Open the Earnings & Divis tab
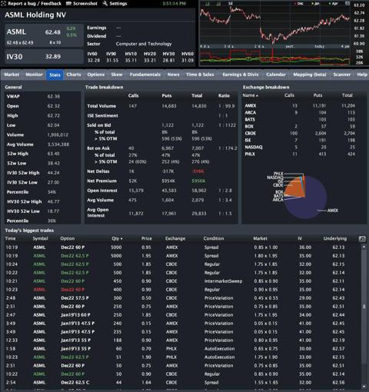The width and height of the screenshot is (369, 392). coord(240,75)
